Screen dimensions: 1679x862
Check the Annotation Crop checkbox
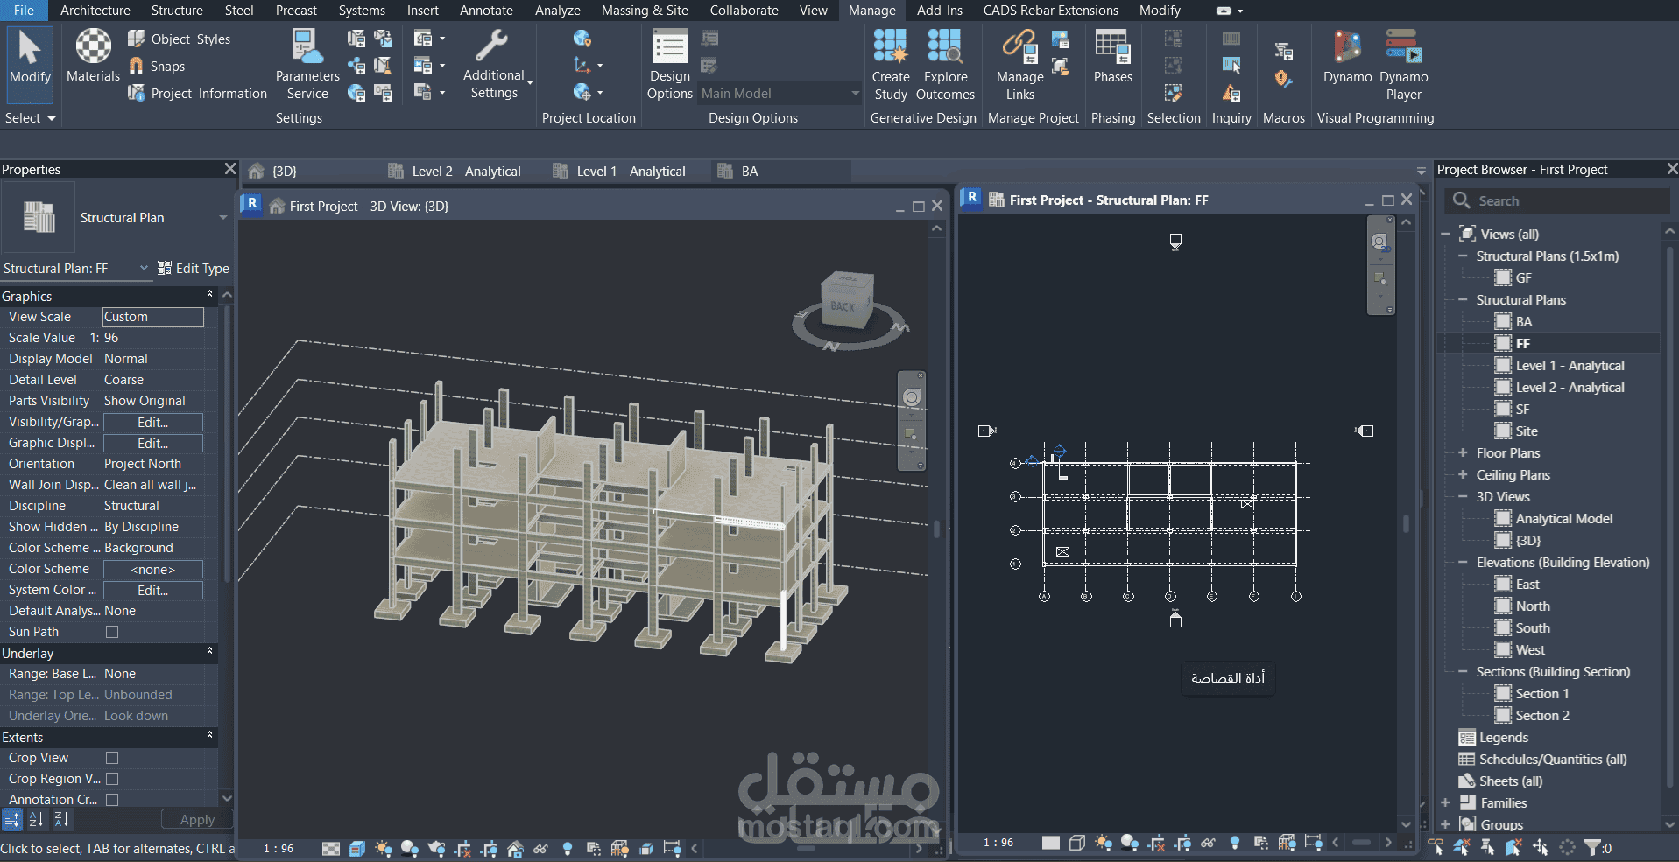[x=112, y=800]
